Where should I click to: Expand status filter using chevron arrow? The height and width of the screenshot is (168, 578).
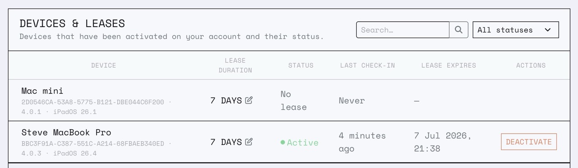pyautogui.click(x=548, y=30)
